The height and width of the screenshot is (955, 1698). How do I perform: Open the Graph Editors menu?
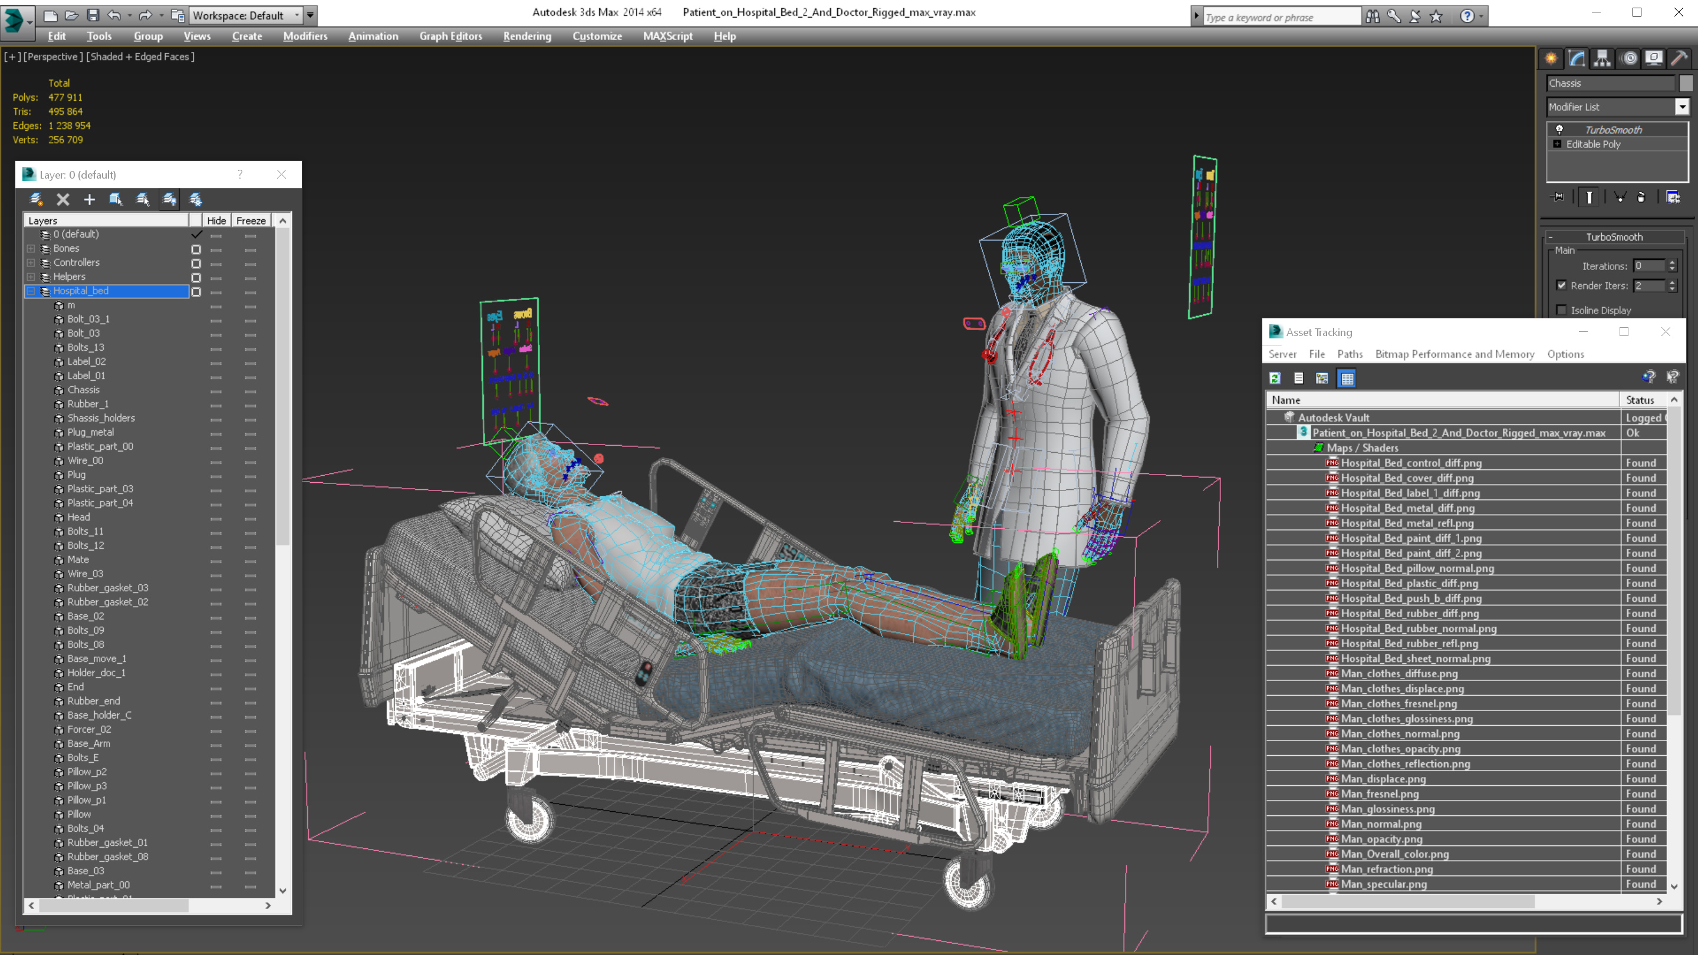[450, 36]
